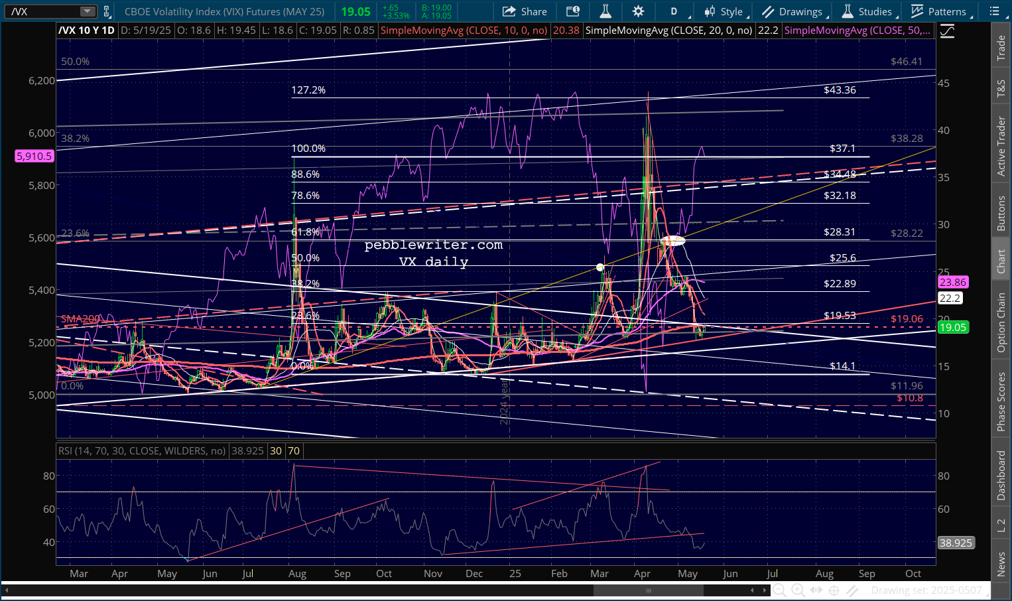Screen dimensions: 1012x601
Task: Open the Active Trader side tab
Action: click(x=1001, y=147)
